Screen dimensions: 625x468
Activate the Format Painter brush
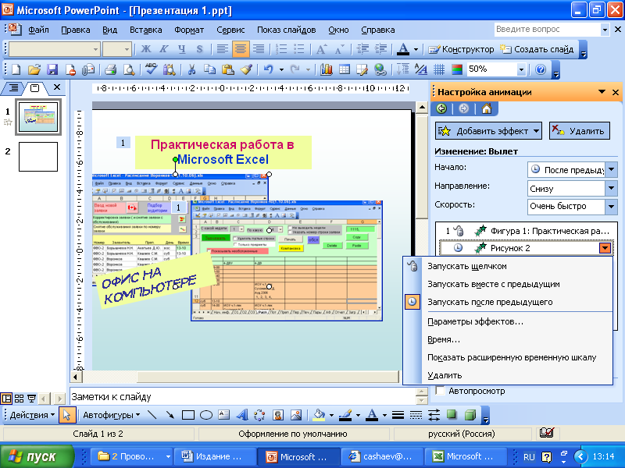coord(246,69)
